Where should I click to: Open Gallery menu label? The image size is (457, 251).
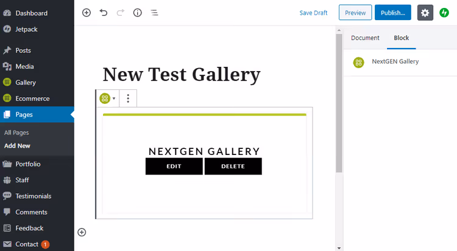click(26, 82)
